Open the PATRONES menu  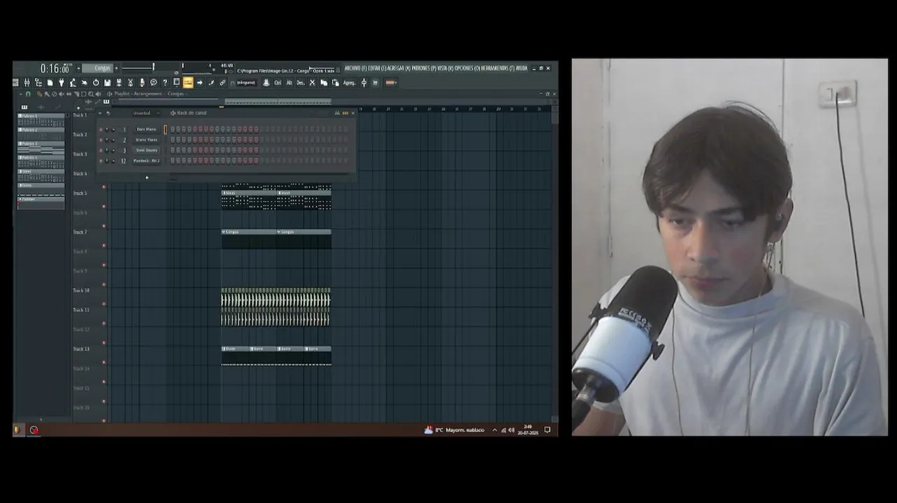pyautogui.click(x=424, y=68)
